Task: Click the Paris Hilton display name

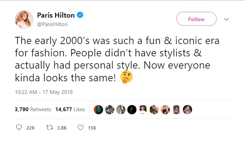Action: (56, 15)
